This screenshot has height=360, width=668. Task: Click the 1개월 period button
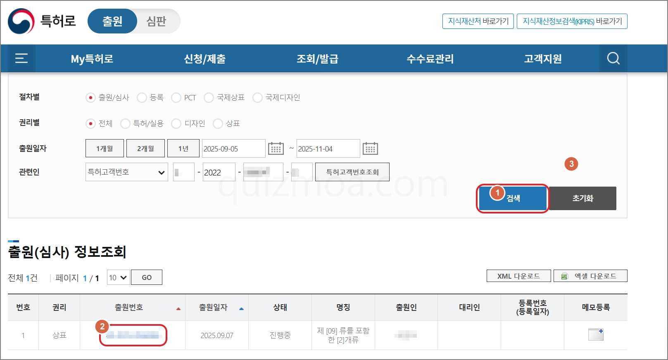(x=105, y=148)
